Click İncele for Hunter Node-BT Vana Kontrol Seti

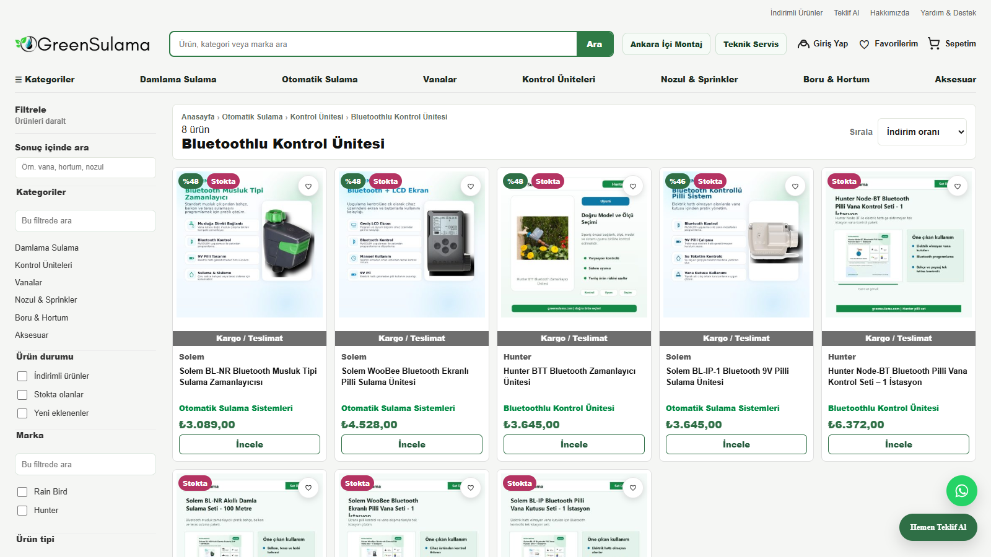pyautogui.click(x=899, y=444)
